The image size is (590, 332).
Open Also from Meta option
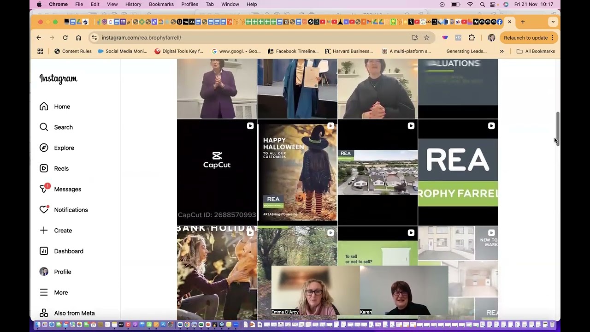[x=67, y=313]
